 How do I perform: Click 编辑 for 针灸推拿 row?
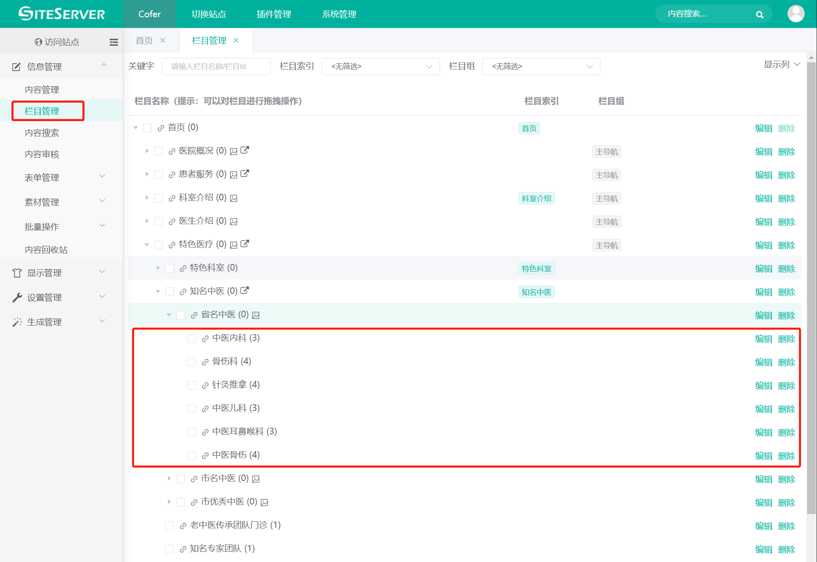click(763, 385)
